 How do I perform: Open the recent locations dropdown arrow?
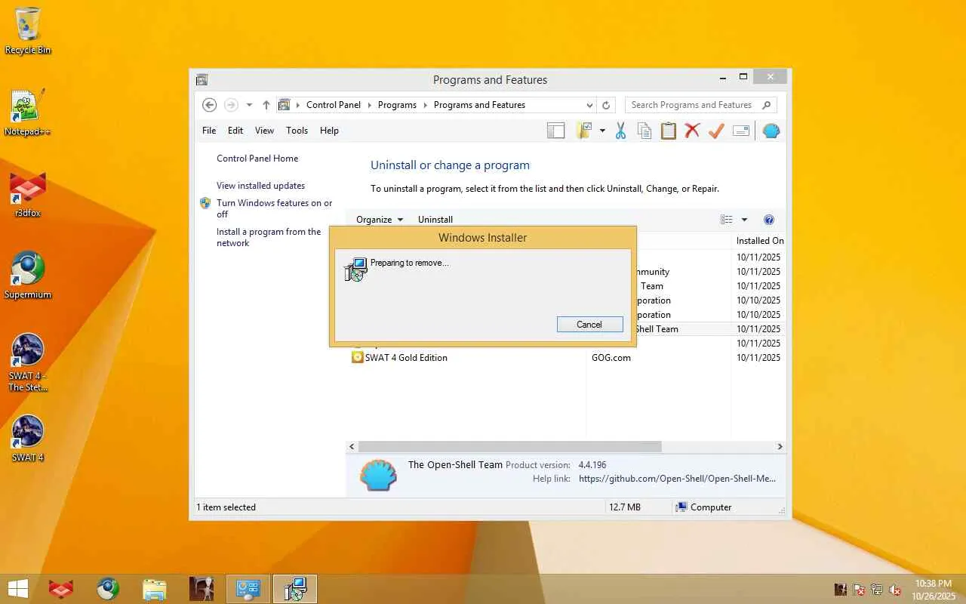pos(250,105)
